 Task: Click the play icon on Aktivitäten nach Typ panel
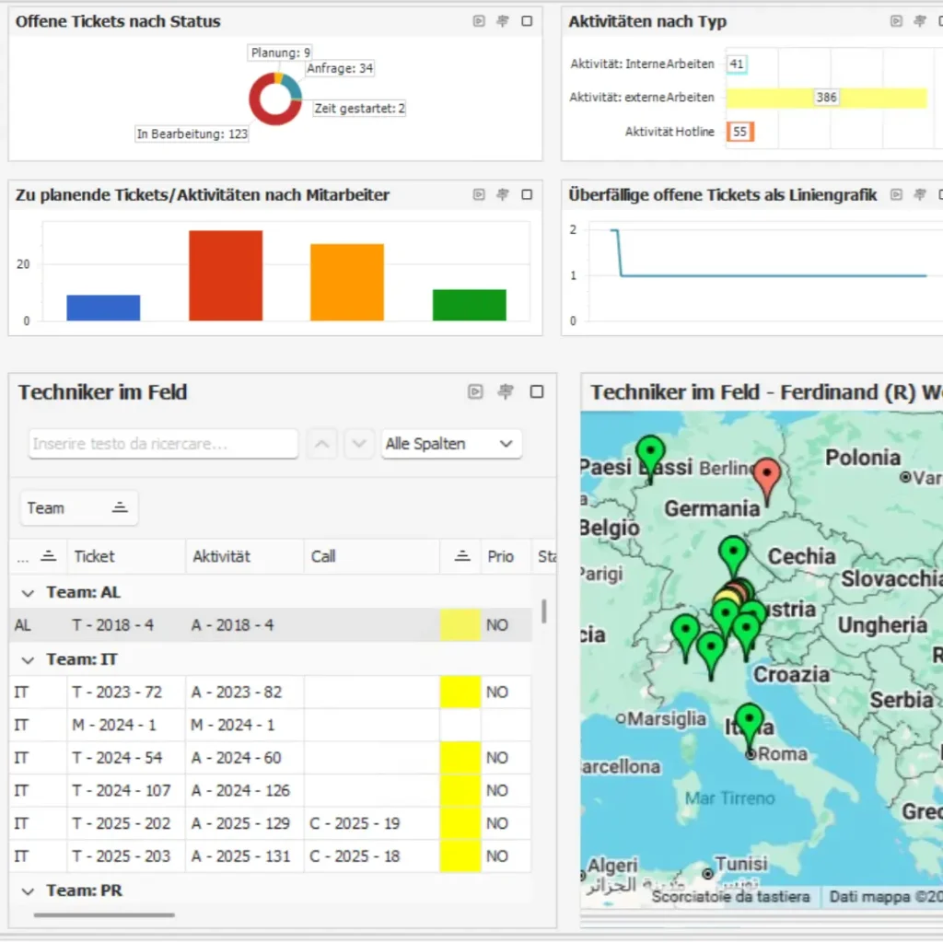coord(894,20)
